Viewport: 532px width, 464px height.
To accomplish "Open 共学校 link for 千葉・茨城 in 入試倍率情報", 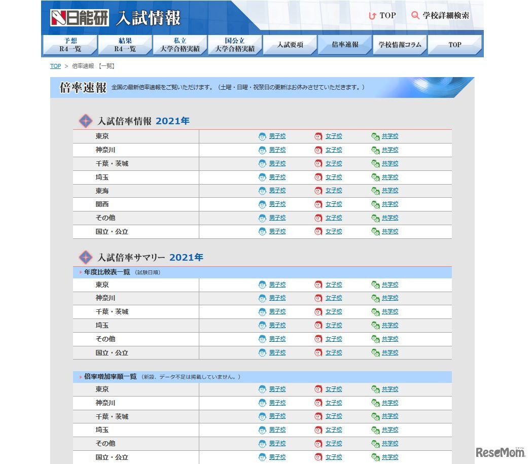I will point(390,163).
